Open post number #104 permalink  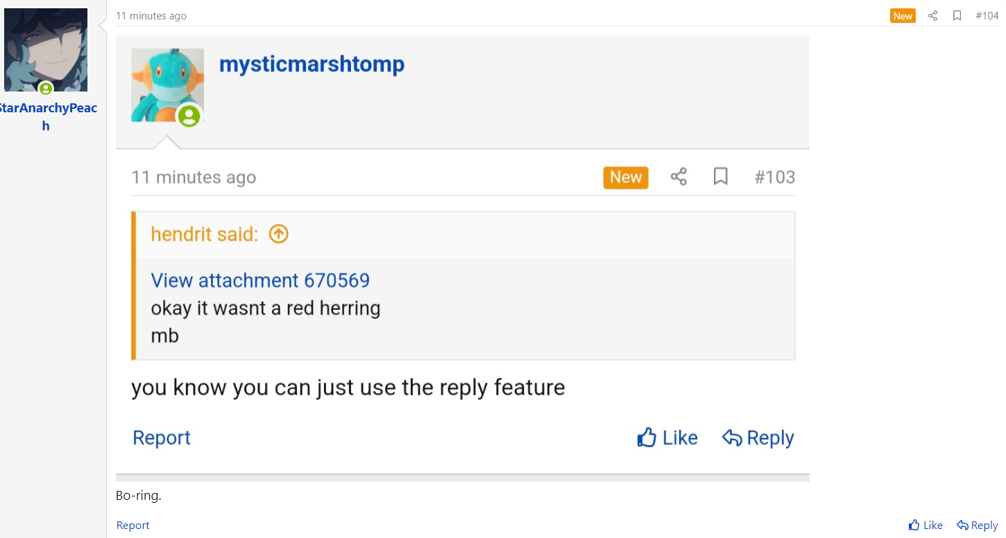point(987,16)
